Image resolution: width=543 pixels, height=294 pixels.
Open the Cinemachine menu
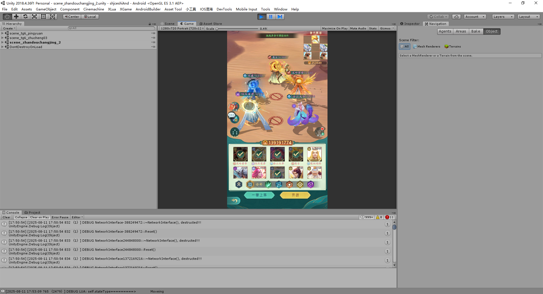pyautogui.click(x=94, y=9)
